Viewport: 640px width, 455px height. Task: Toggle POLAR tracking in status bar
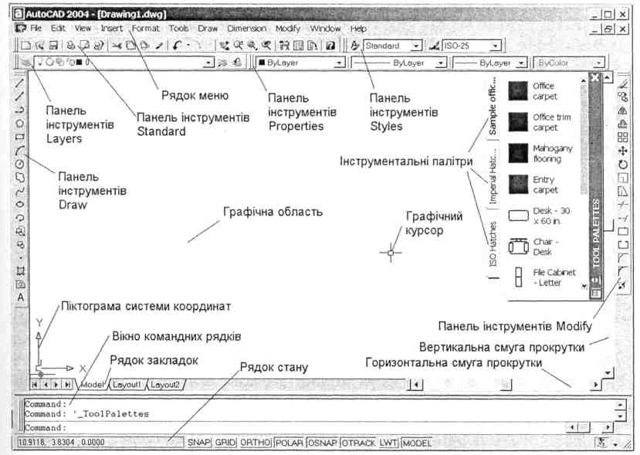click(290, 443)
